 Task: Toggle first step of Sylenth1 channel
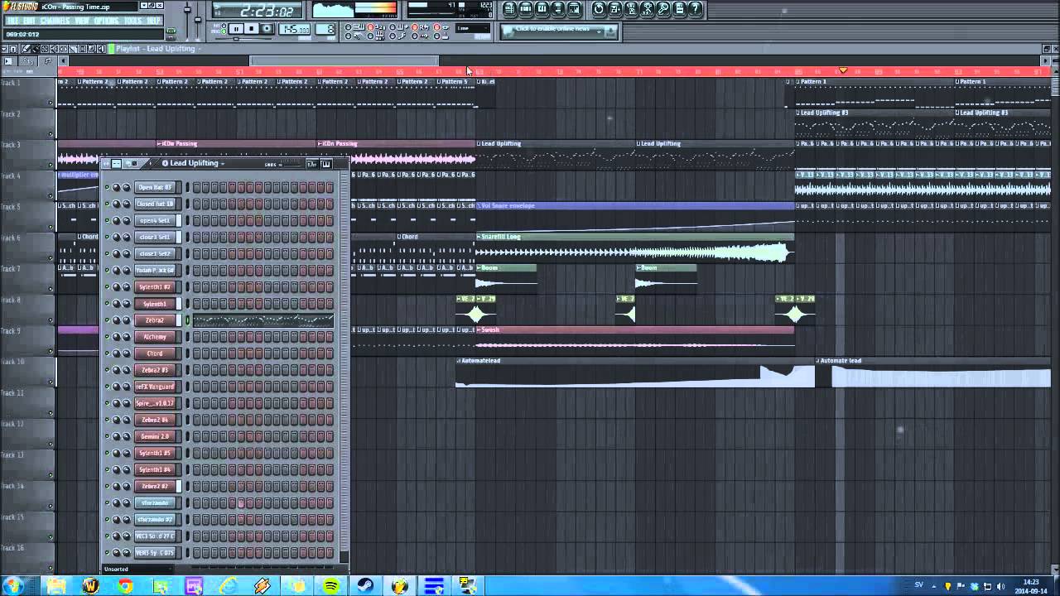point(197,304)
